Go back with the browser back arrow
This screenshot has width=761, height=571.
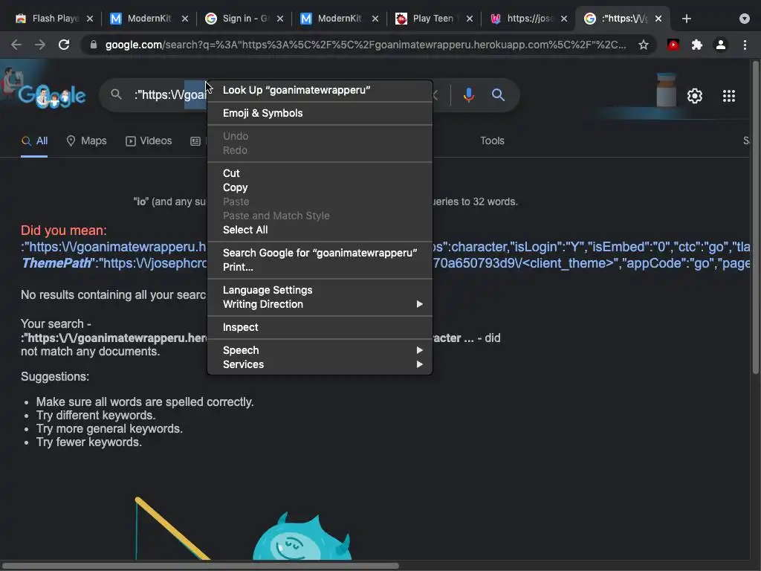click(16, 45)
